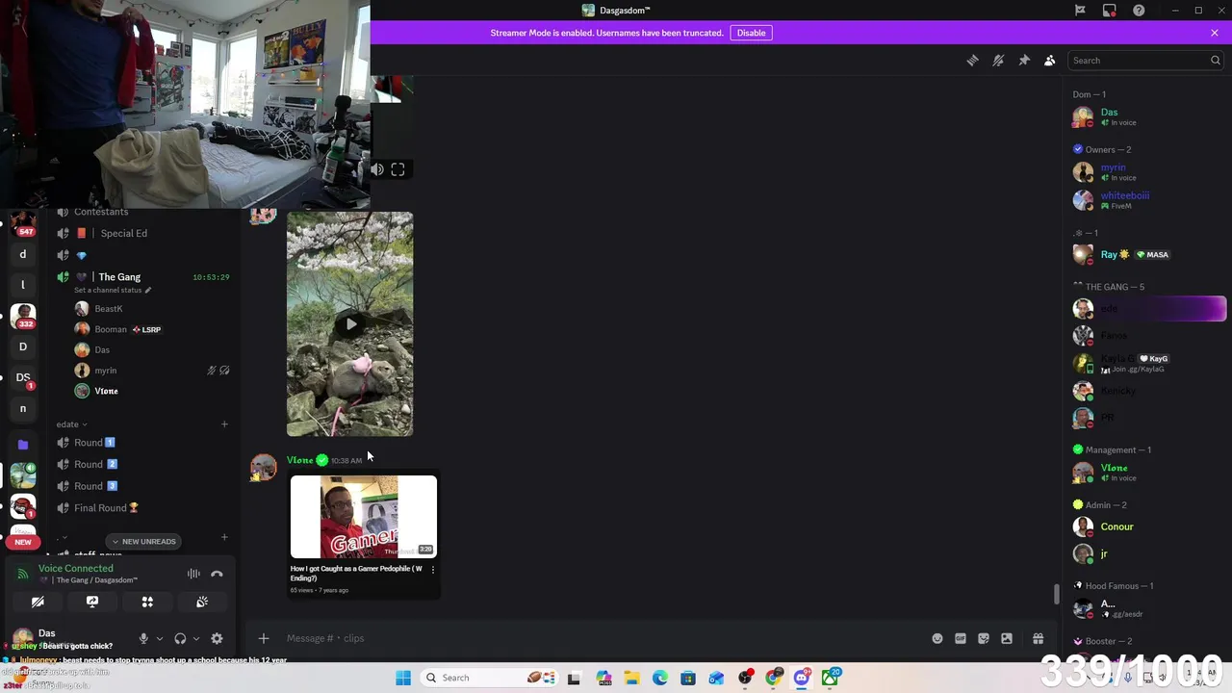Open the Vlone author name on the message
The image size is (1232, 693).
point(299,460)
